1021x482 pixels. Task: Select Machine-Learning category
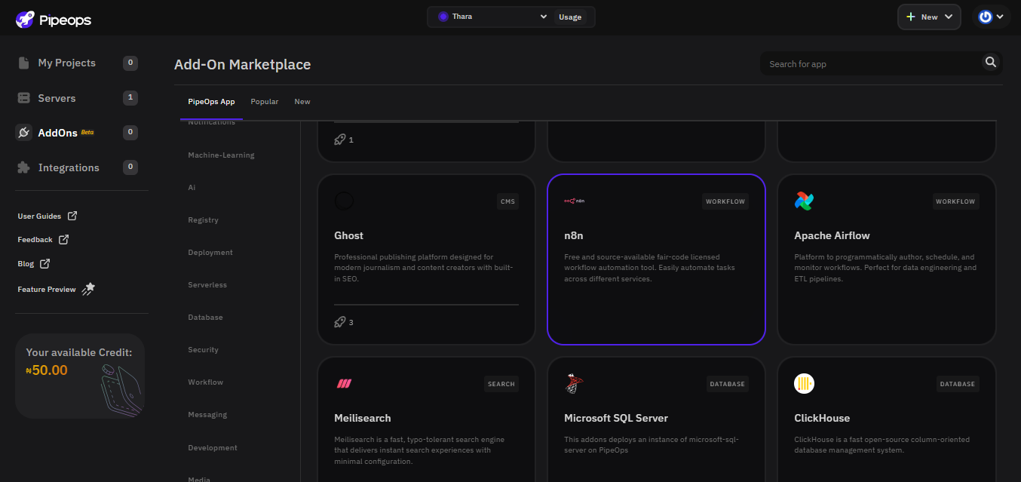(x=221, y=155)
